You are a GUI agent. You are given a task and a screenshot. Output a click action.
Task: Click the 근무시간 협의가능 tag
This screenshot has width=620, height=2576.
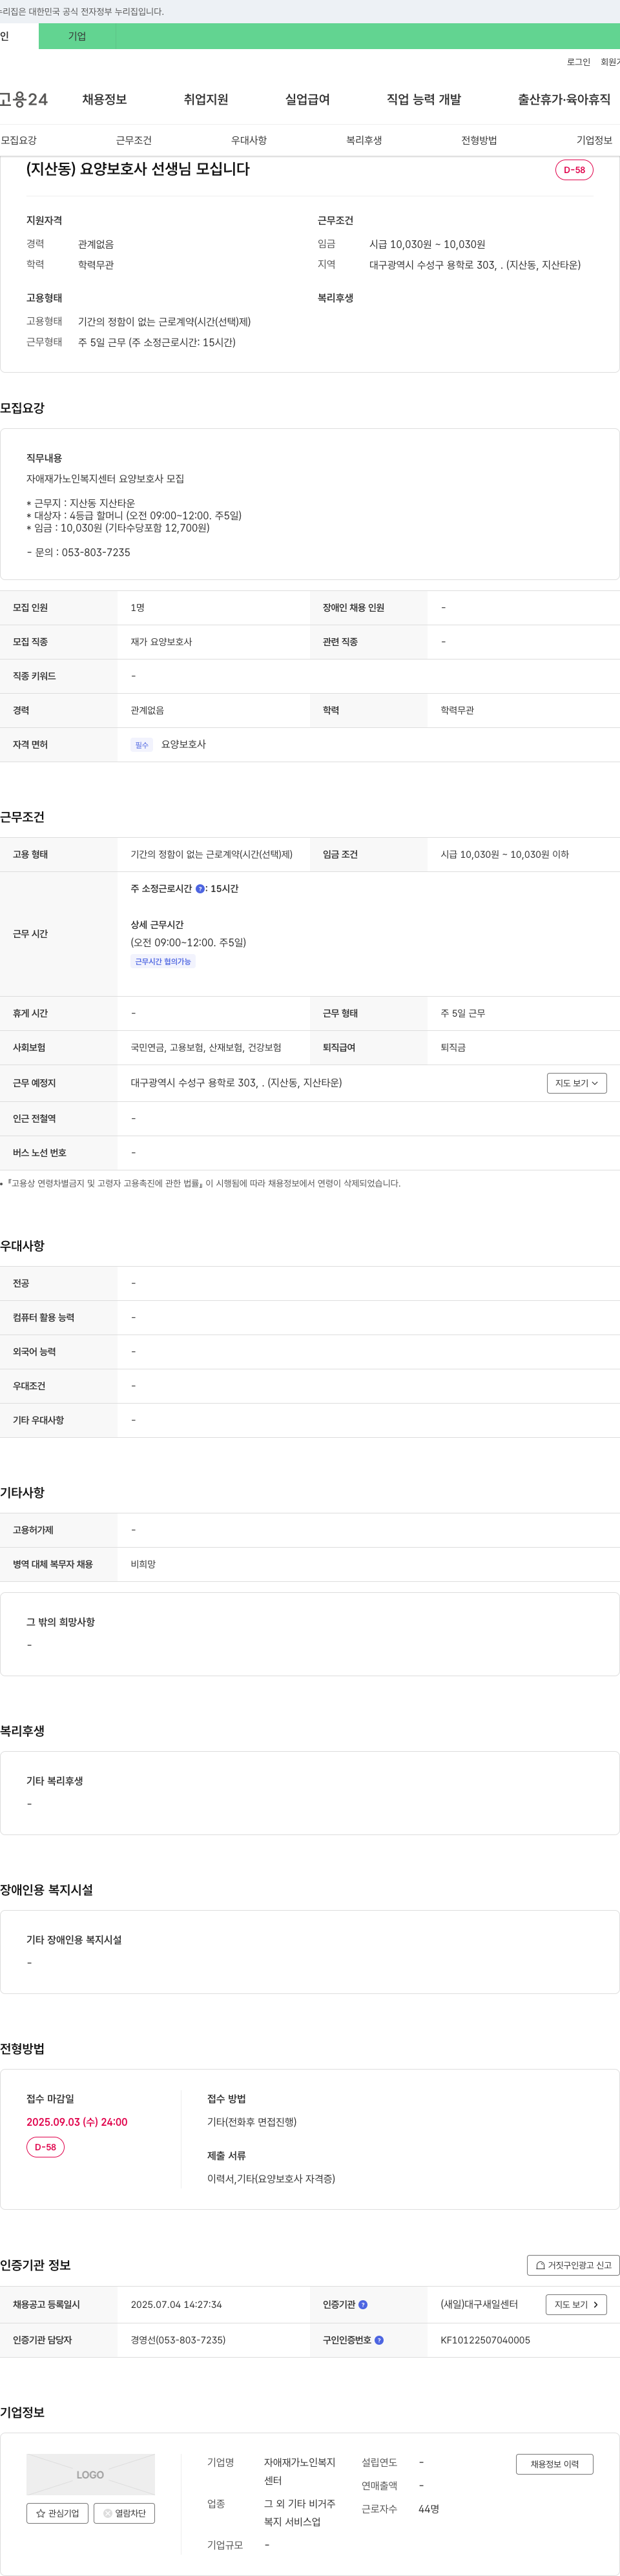tap(163, 962)
